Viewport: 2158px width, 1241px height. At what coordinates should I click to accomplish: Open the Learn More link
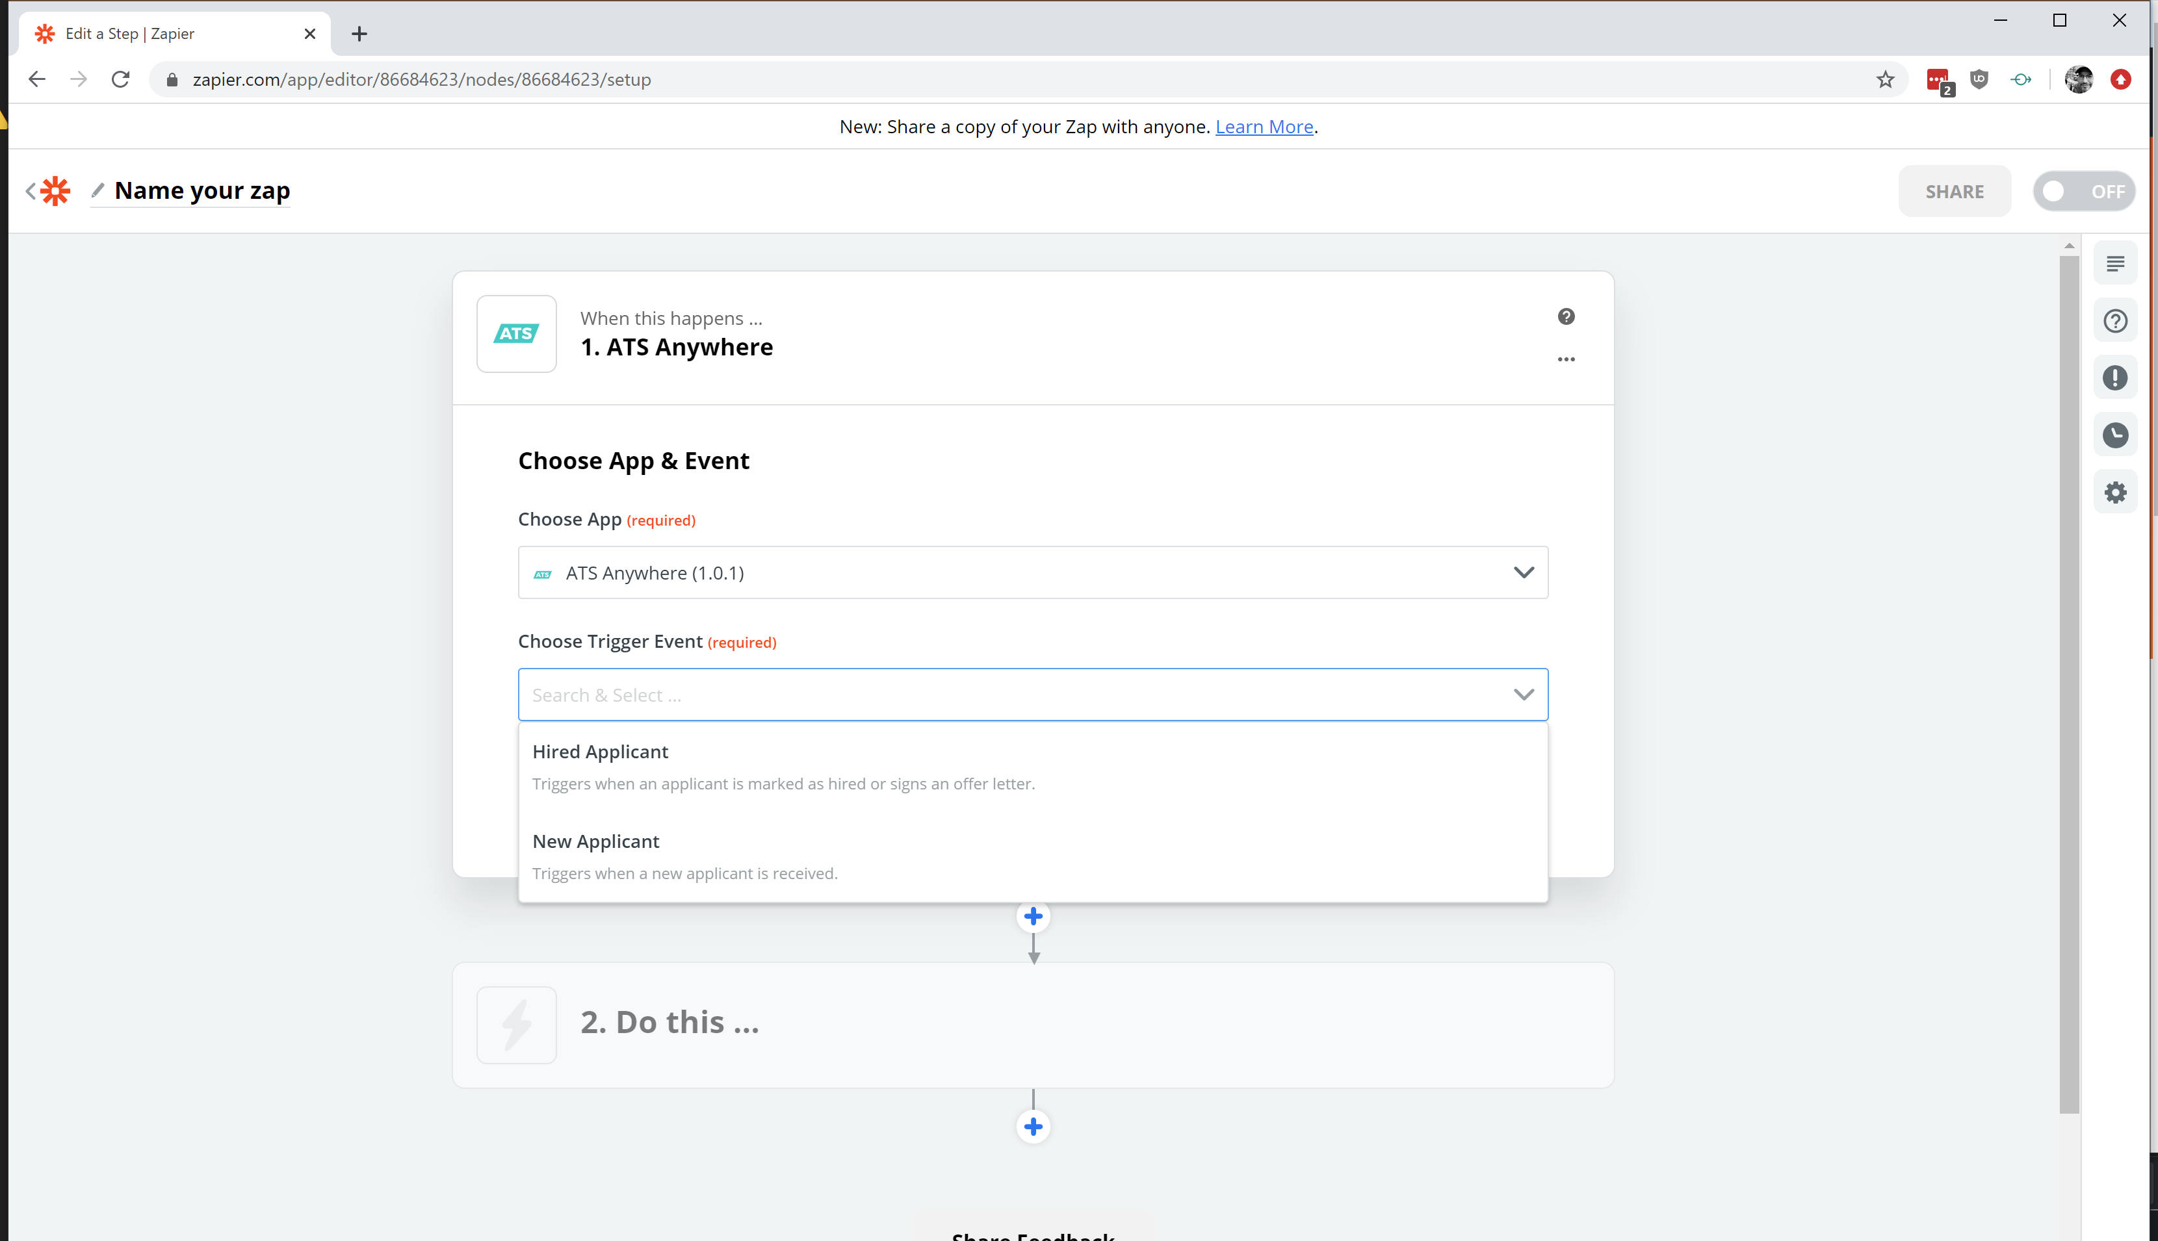coord(1264,127)
